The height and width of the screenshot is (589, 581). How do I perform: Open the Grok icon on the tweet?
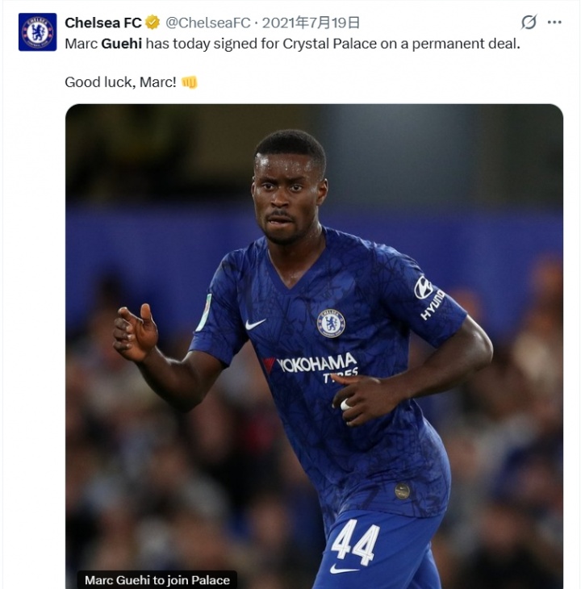pyautogui.click(x=529, y=23)
